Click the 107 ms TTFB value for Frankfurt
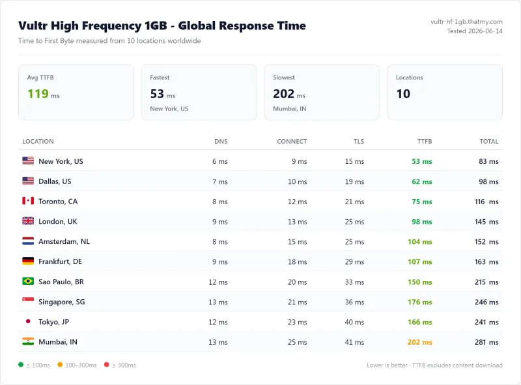Image resolution: width=521 pixels, height=385 pixels. (420, 262)
